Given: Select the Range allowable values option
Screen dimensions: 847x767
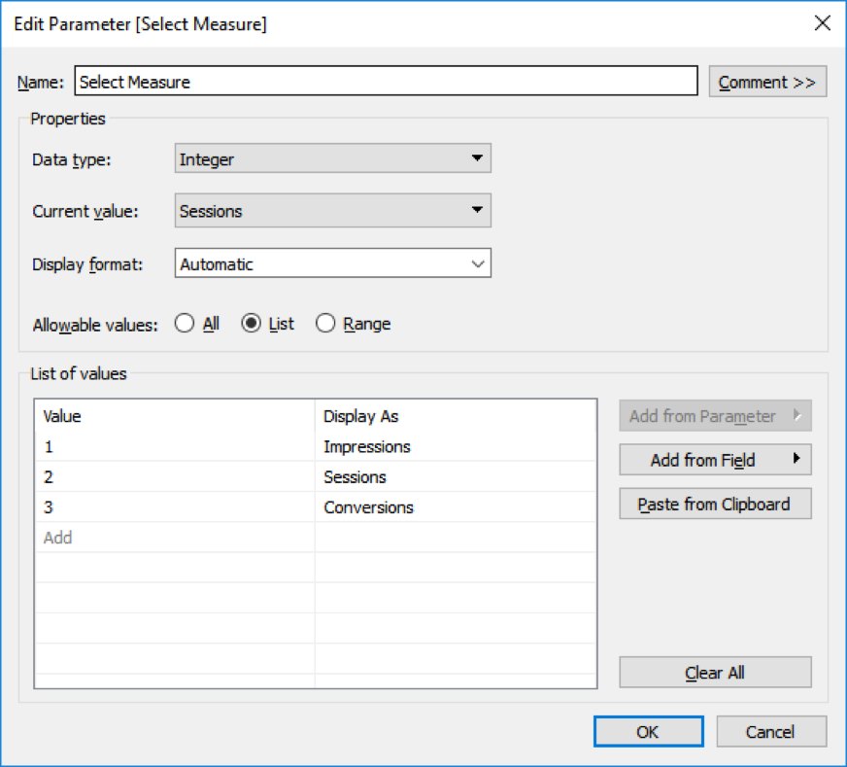Looking at the screenshot, I should coord(326,323).
